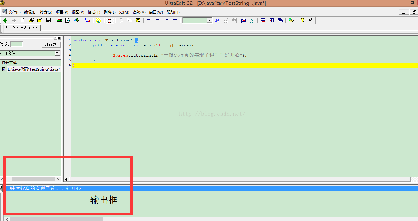The image size is (418, 221).
Task: Save the file with the floppy icon
Action: (x=49, y=20)
